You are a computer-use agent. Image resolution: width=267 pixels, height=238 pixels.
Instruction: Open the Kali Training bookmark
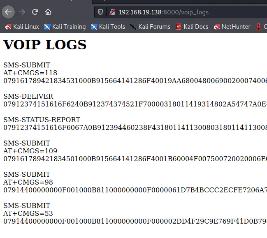coord(65,27)
